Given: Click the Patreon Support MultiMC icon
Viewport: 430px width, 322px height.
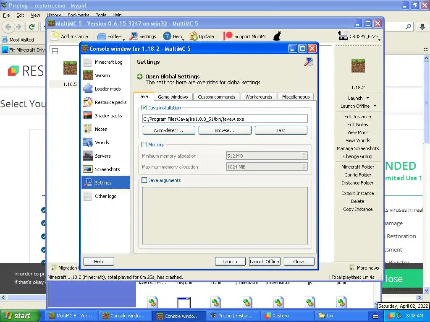Looking at the screenshot, I should coord(228,36).
